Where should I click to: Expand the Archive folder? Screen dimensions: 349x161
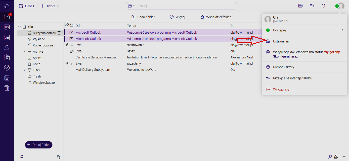24,52
